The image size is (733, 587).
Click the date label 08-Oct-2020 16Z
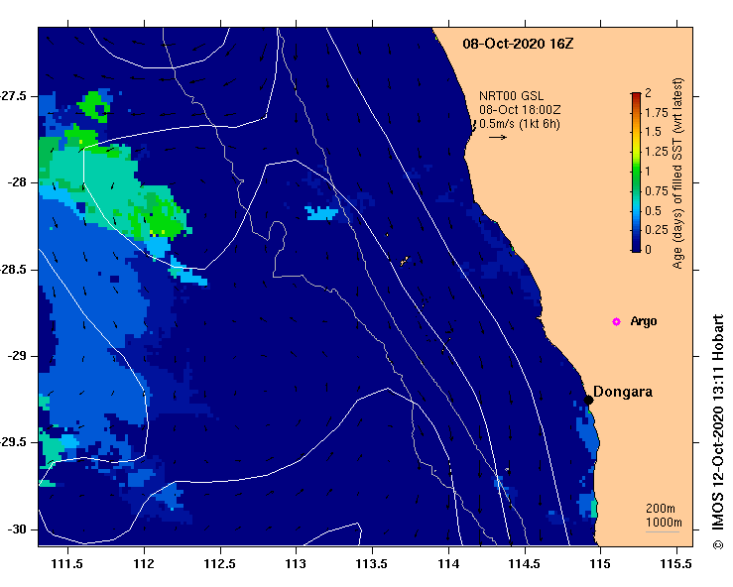click(x=518, y=44)
